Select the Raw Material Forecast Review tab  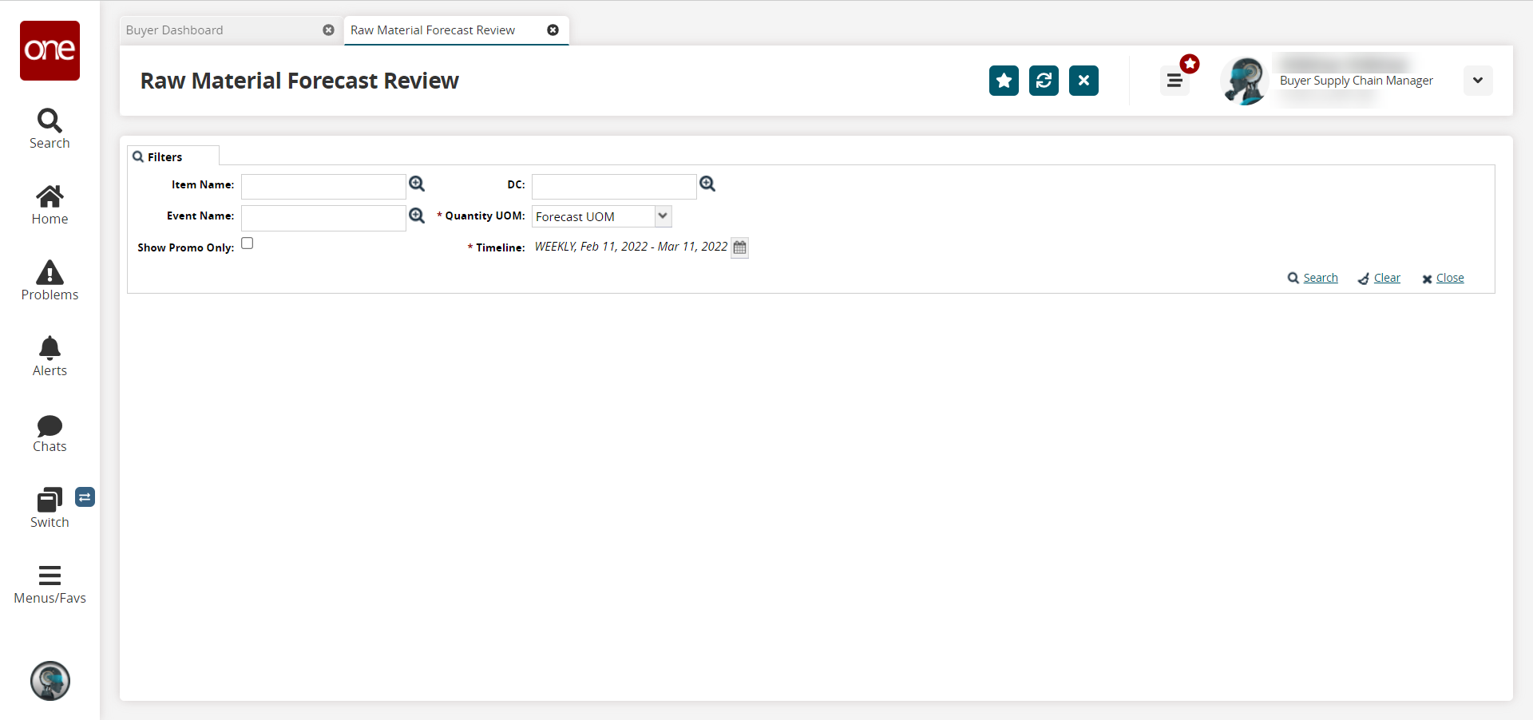pyautogui.click(x=433, y=30)
